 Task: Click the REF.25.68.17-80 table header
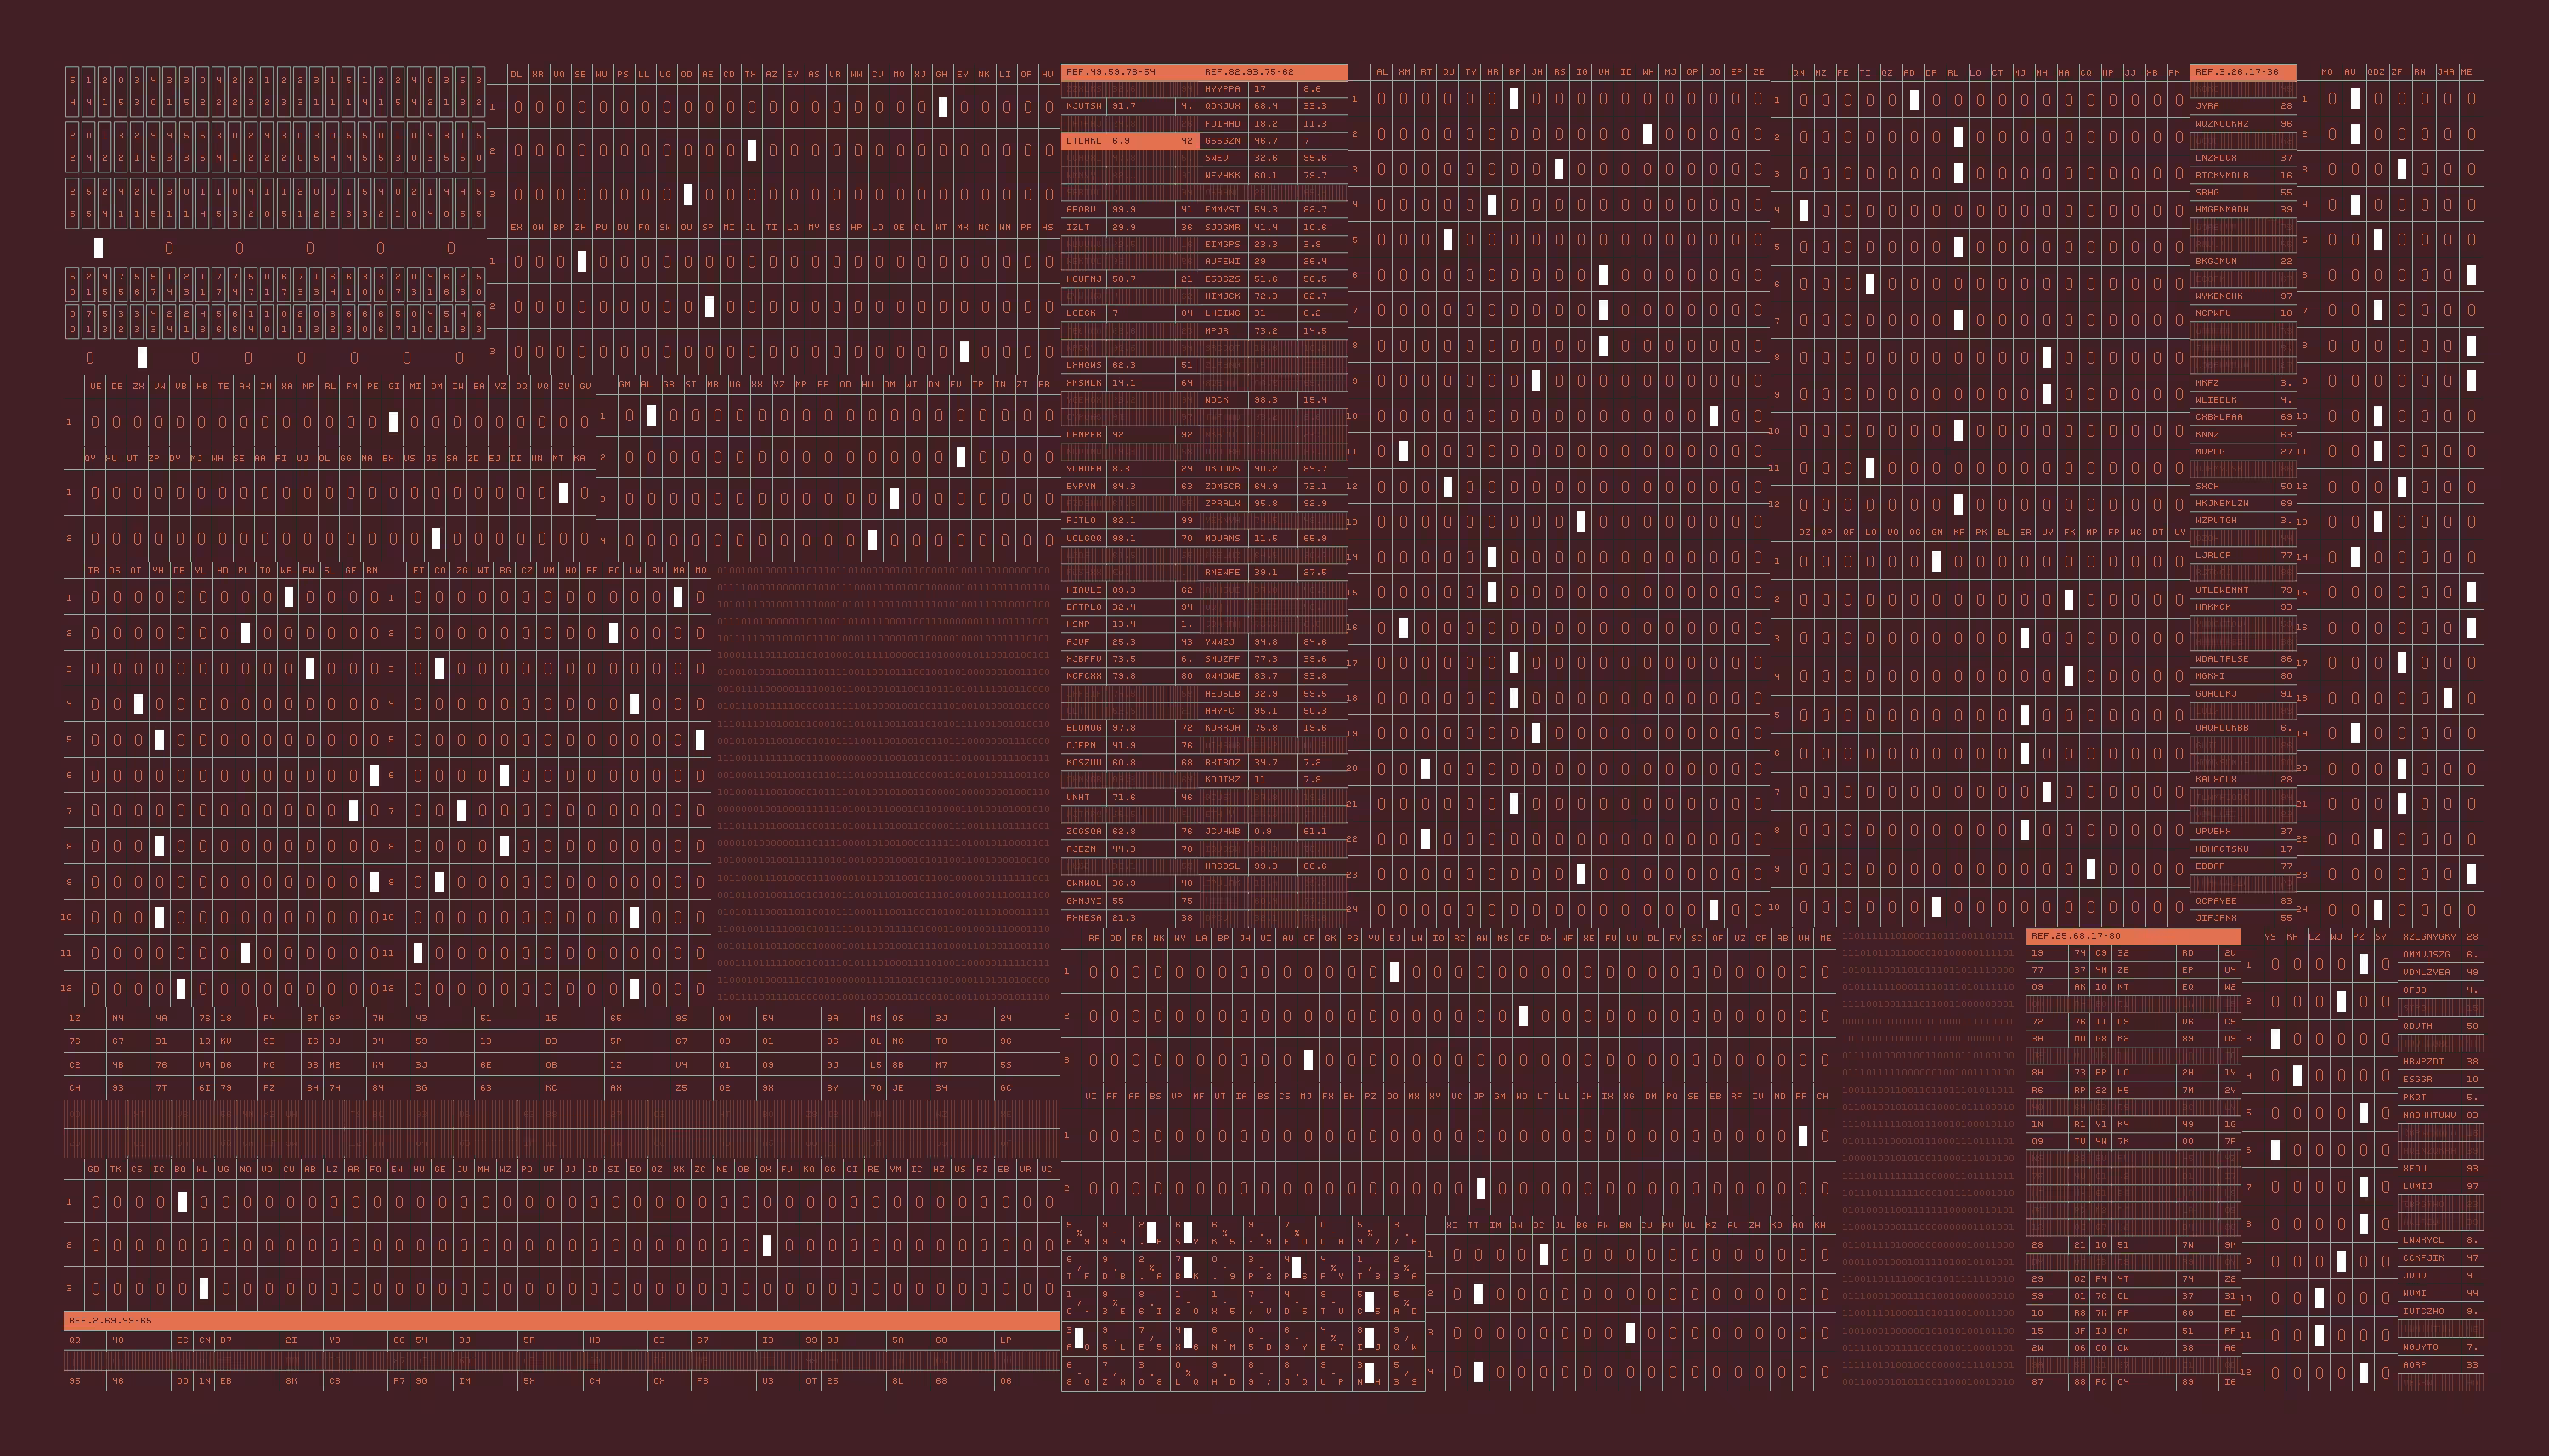pyautogui.click(x=2133, y=936)
